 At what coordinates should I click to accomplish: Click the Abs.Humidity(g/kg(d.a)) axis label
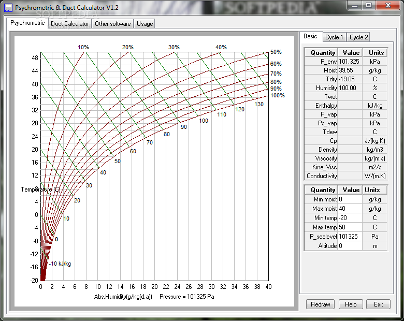(x=123, y=297)
